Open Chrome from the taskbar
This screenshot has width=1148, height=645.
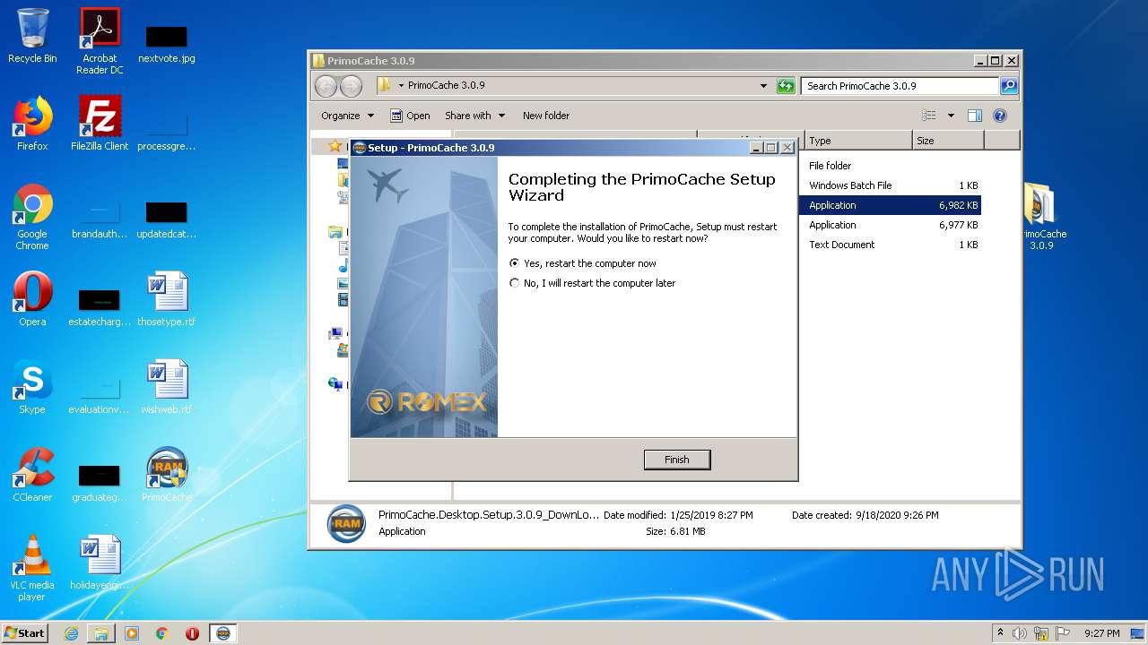point(161,633)
